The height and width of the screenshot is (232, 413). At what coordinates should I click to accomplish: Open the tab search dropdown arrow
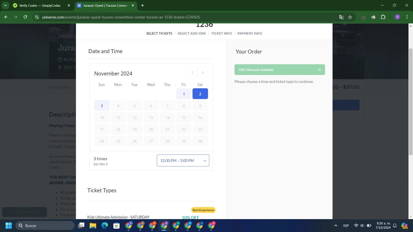coord(5,5)
